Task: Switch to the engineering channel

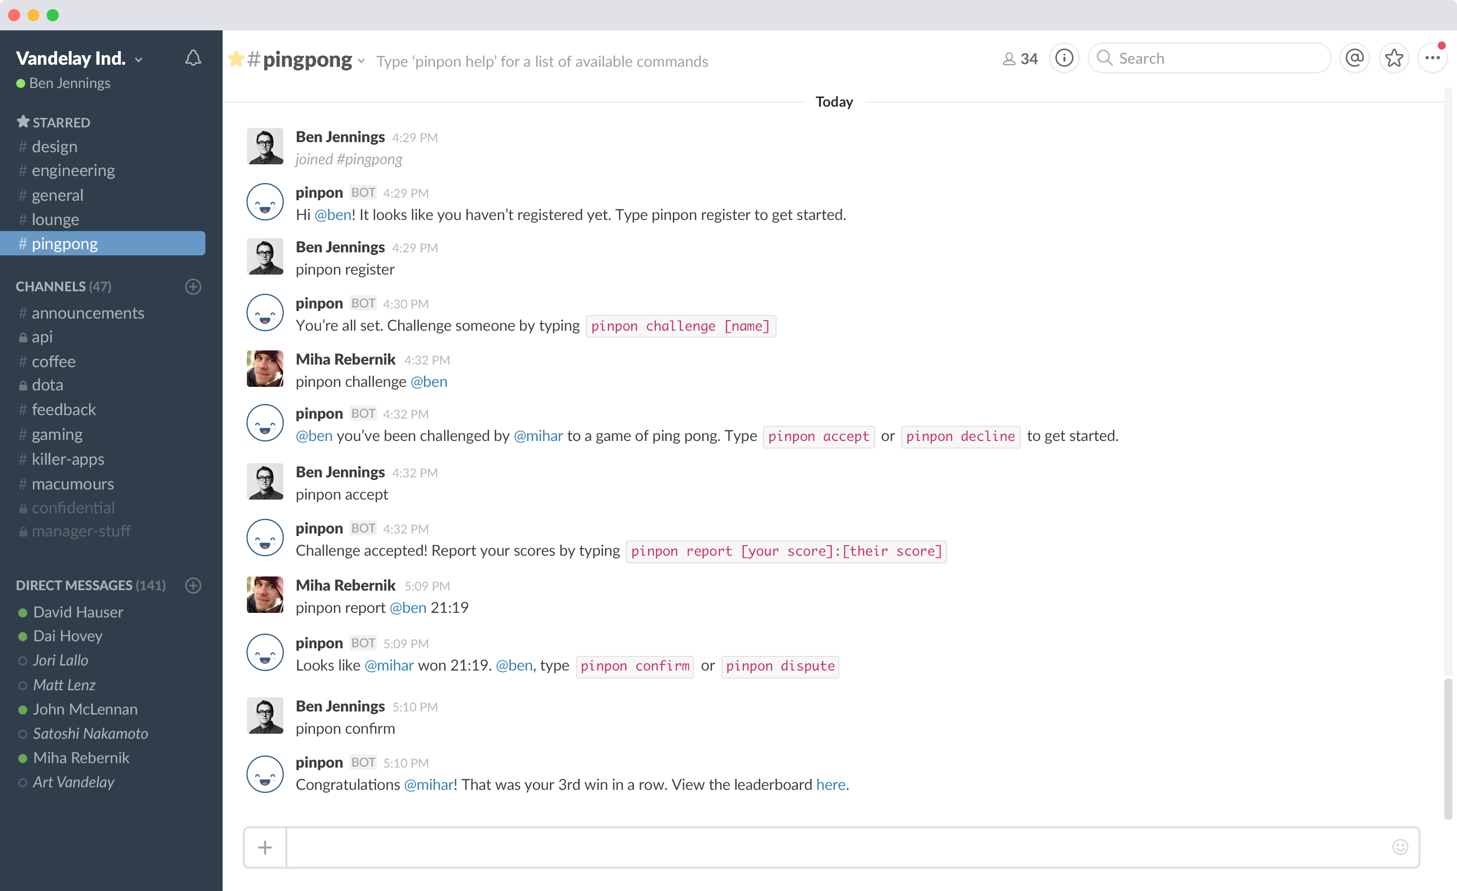Action: 73,171
